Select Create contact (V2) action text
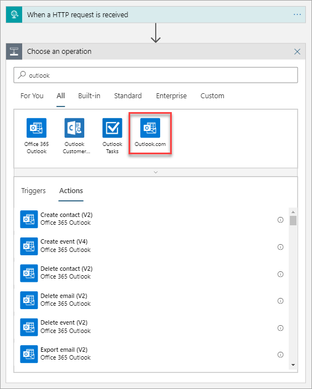The image size is (312, 389). pos(67,215)
